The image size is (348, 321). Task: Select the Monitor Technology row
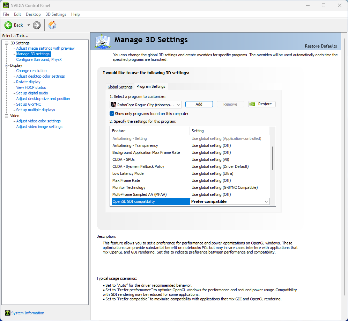[191, 187]
